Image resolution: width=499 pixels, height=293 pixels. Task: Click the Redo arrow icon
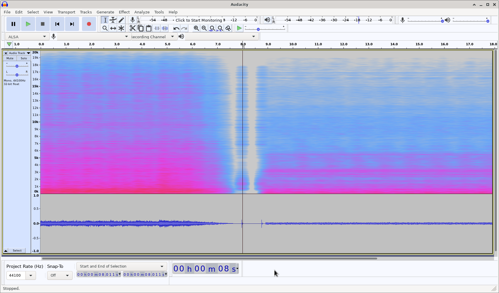pyautogui.click(x=184, y=28)
